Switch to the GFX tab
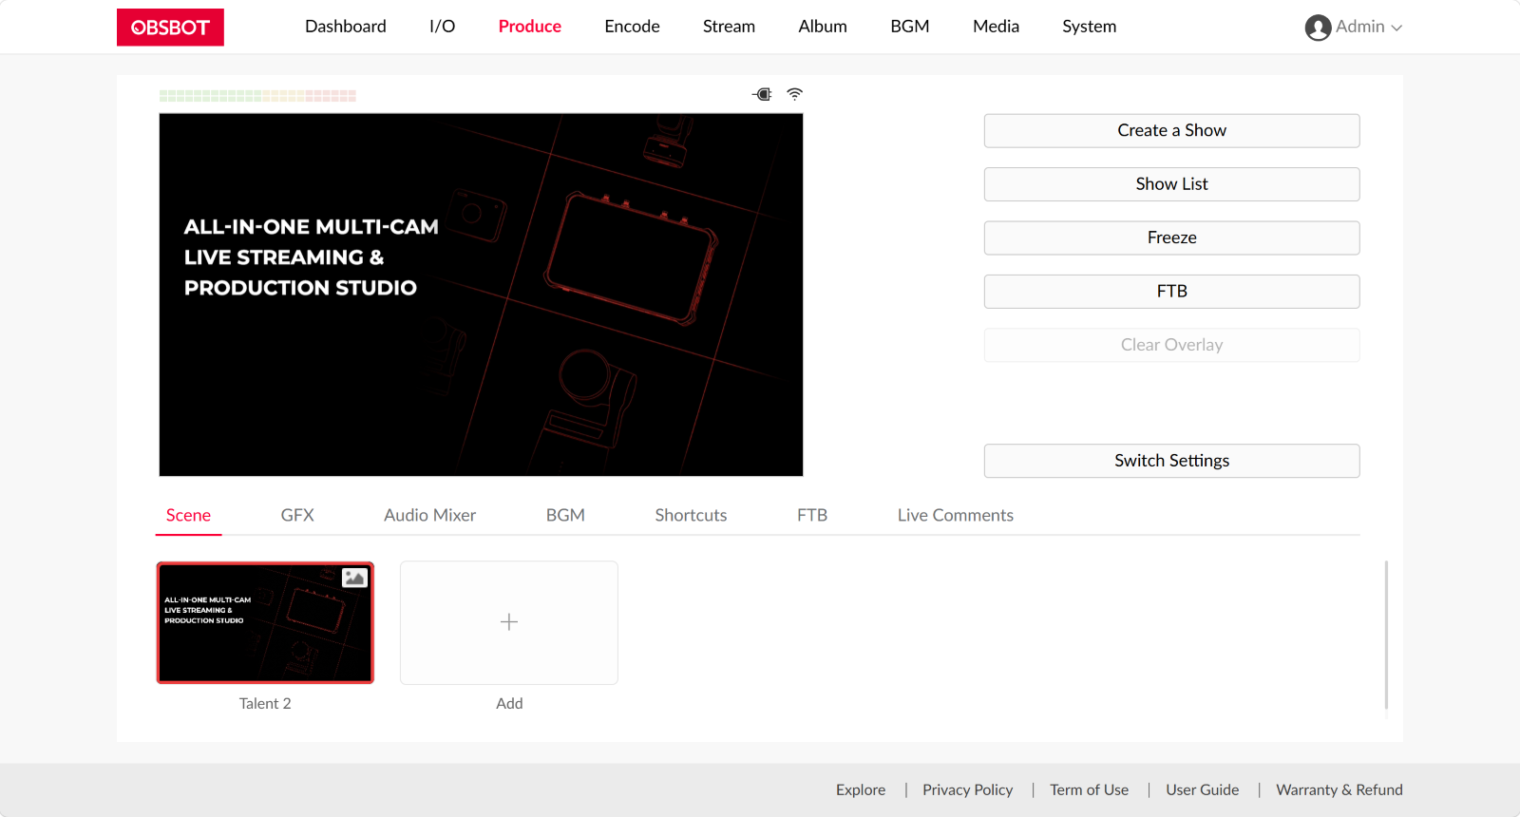The height and width of the screenshot is (817, 1520). point(297,515)
